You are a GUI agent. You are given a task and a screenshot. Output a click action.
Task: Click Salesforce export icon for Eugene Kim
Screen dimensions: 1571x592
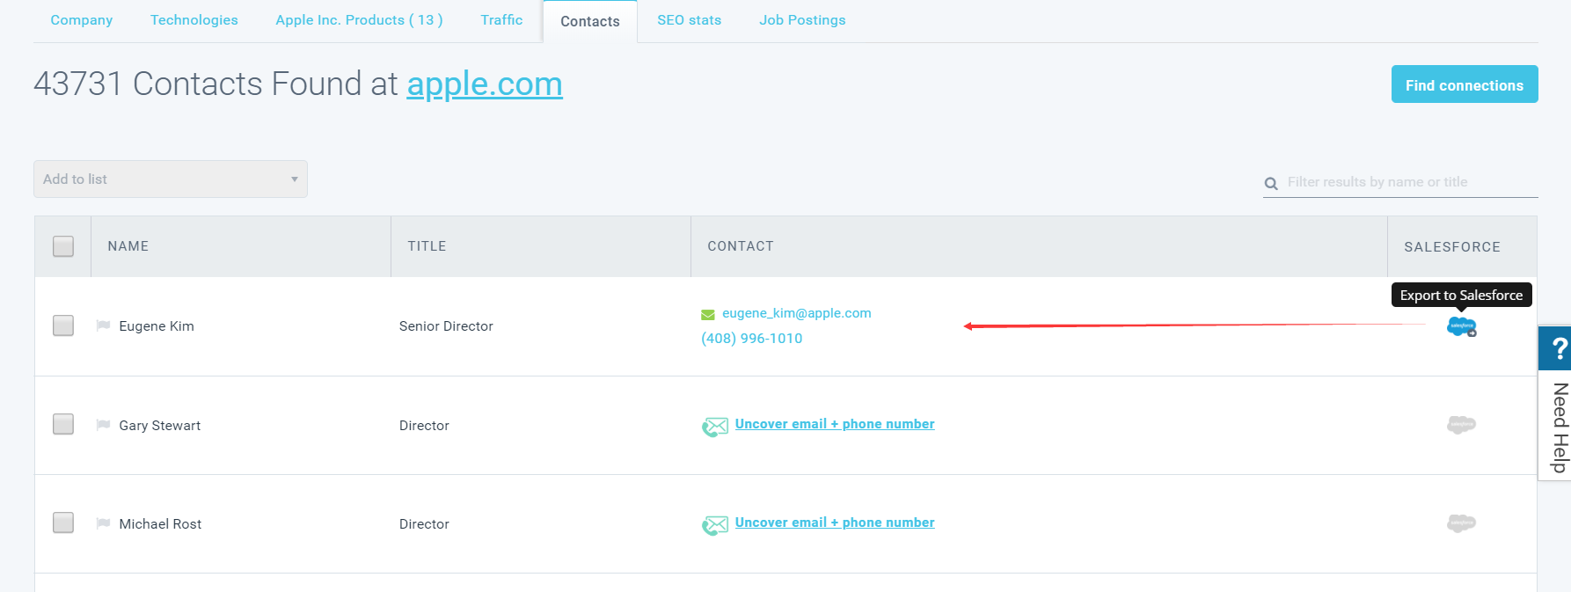pyautogui.click(x=1461, y=326)
